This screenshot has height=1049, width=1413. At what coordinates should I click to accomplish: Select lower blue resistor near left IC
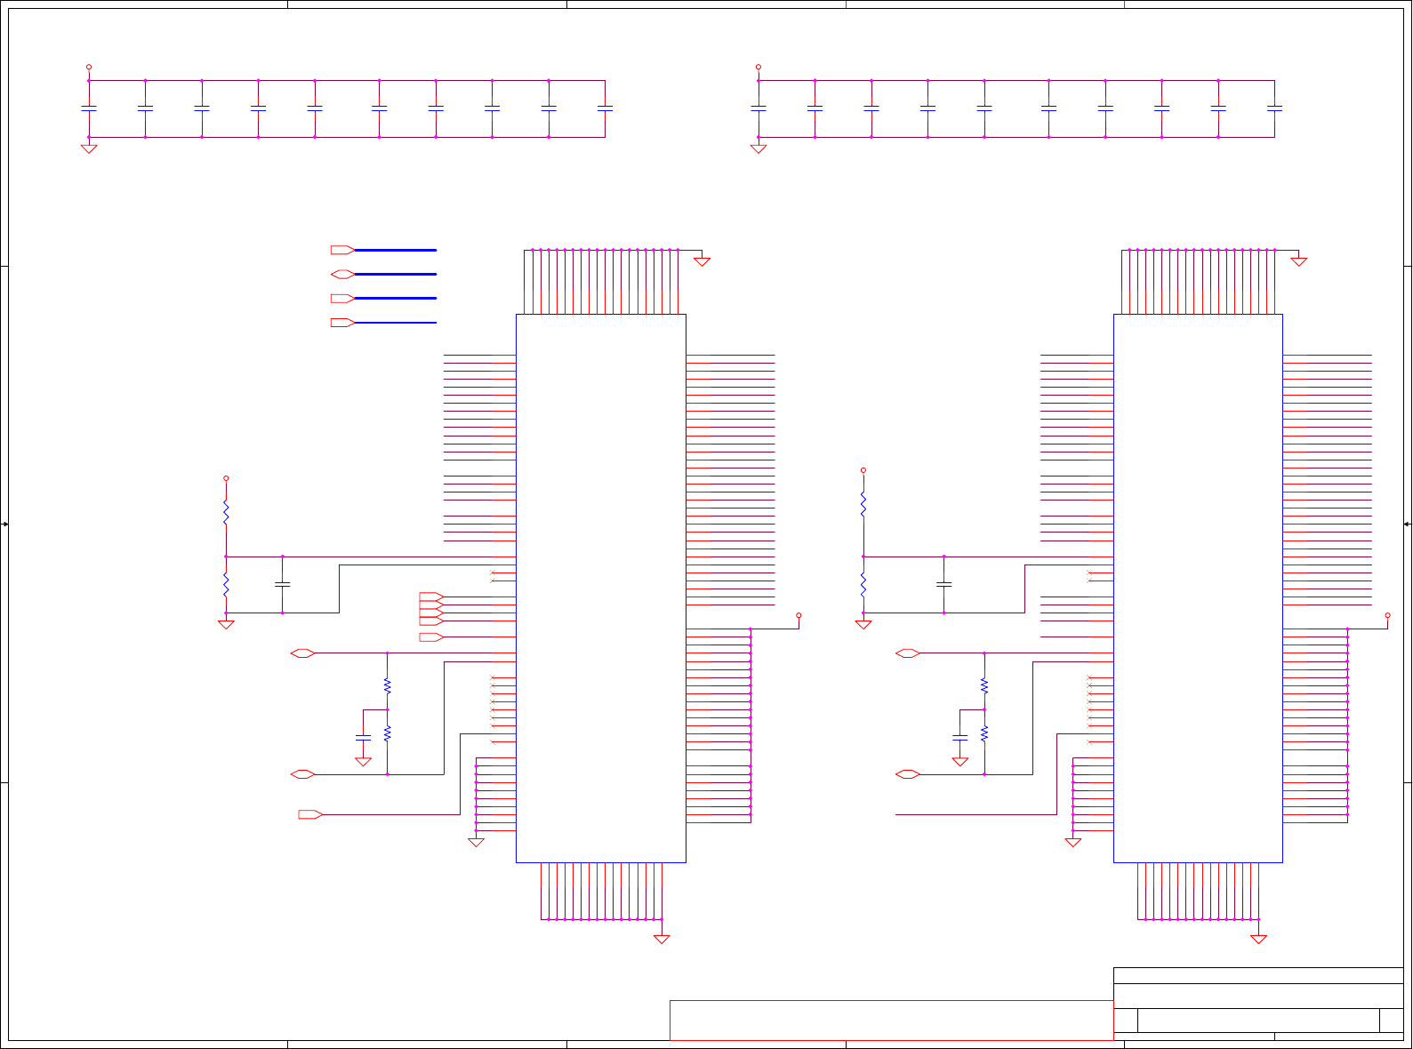(x=388, y=733)
